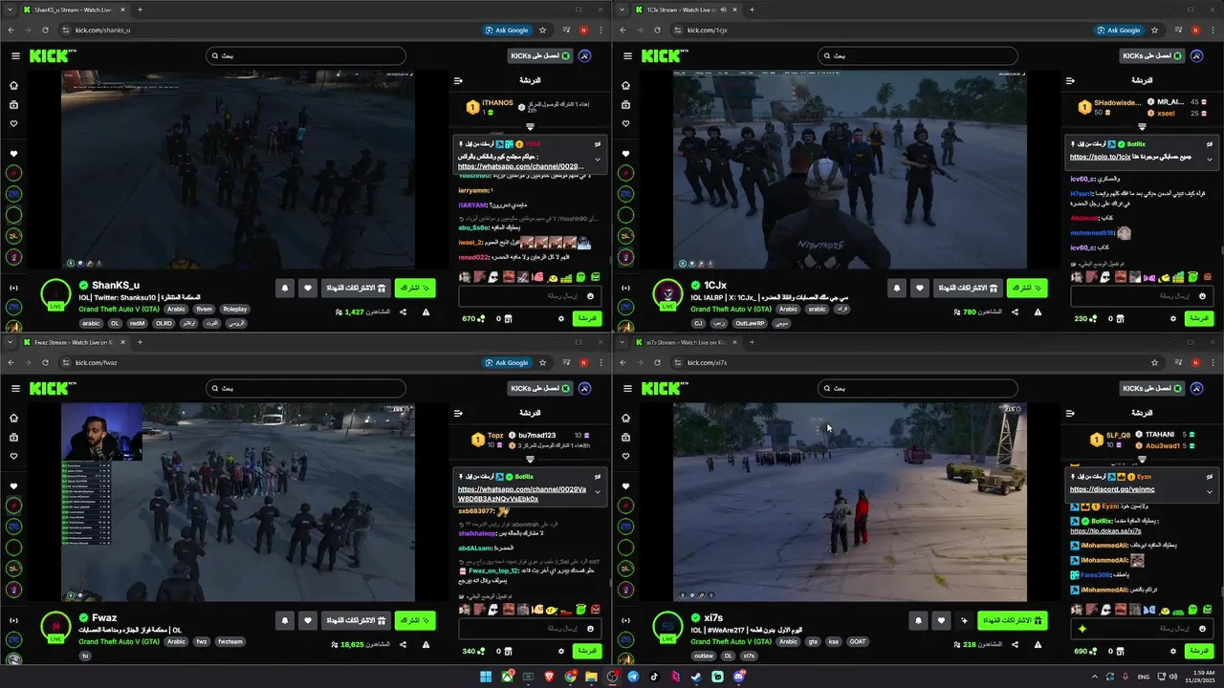
Task: Click Ask Google button in Fwaz address bar
Action: 507,362
